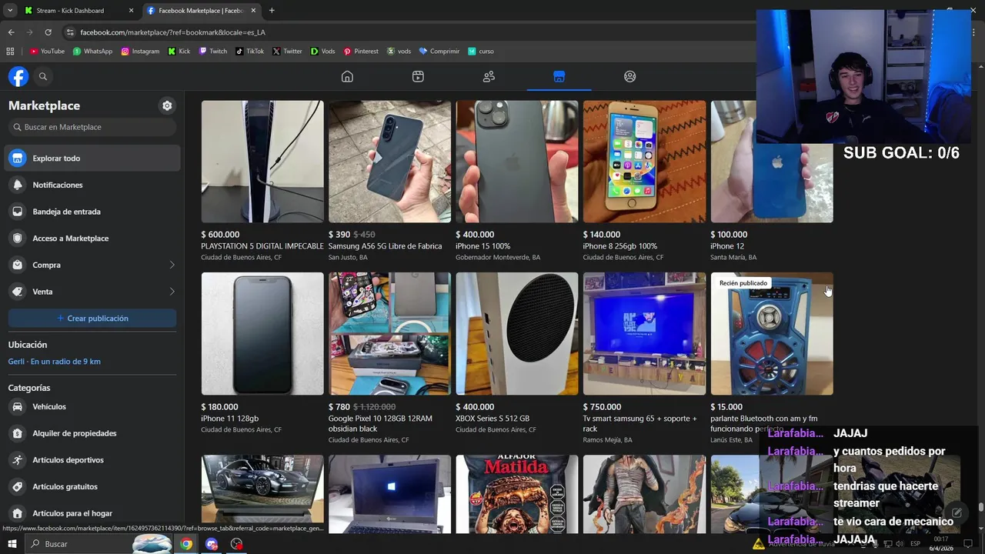The width and height of the screenshot is (985, 554).
Task: Open the Twitter bookmark
Action: [x=287, y=52]
